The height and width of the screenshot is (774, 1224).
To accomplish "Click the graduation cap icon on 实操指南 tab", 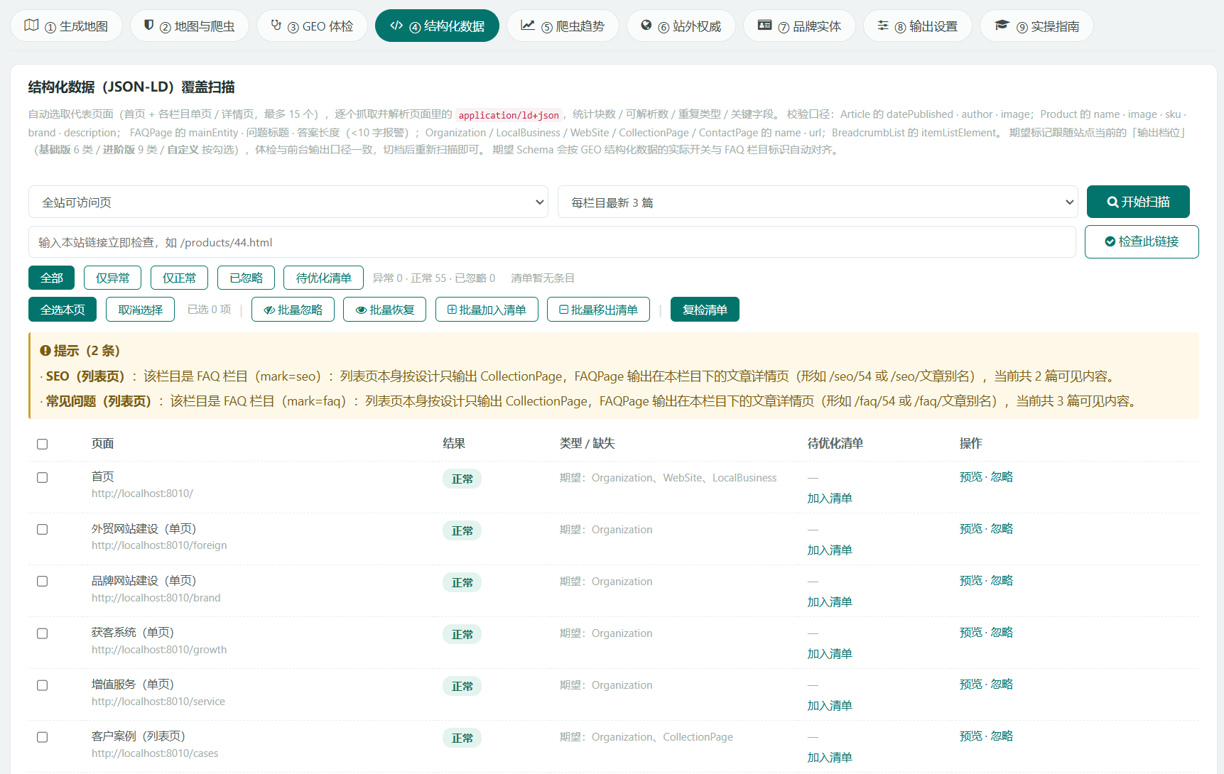I will 1002,26.
